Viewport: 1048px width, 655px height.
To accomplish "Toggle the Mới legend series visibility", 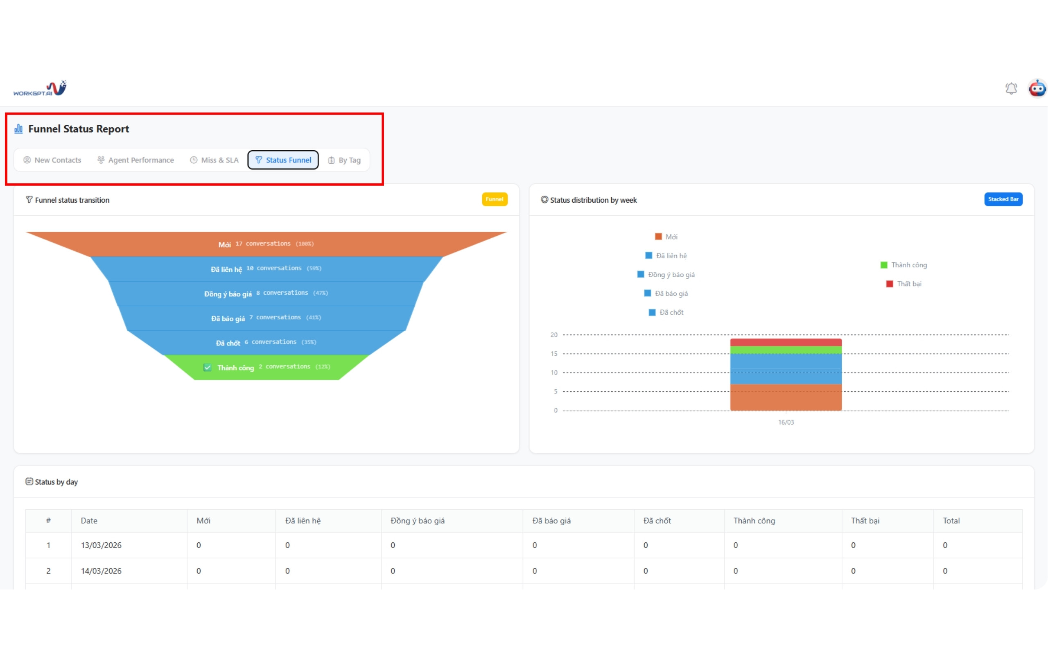I will click(666, 237).
